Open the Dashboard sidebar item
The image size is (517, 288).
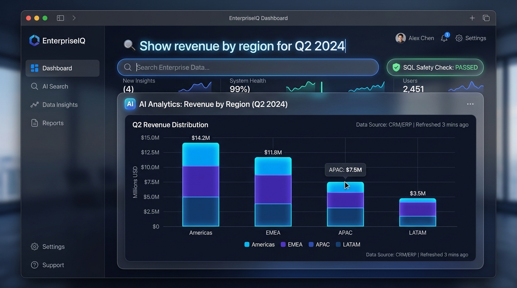click(x=62, y=68)
